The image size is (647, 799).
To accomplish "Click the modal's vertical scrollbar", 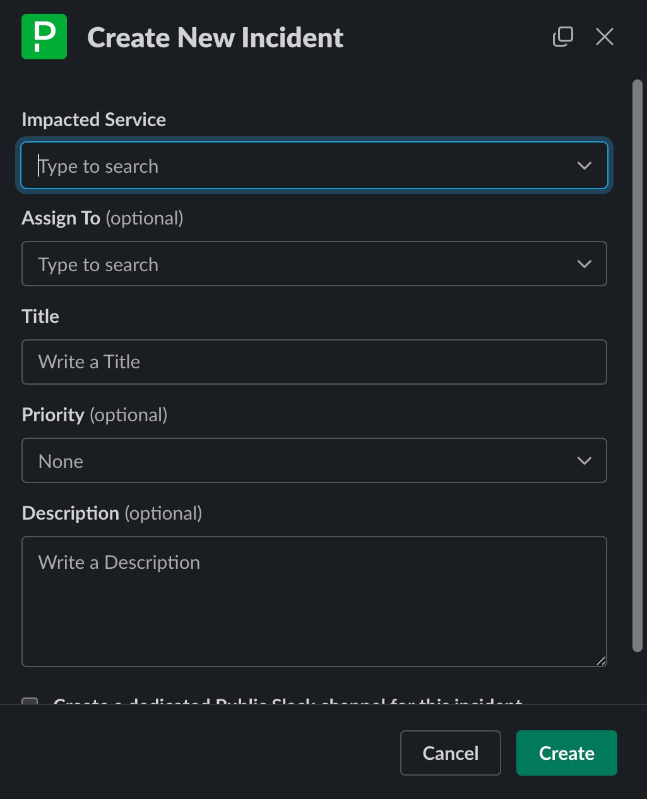I will (638, 366).
